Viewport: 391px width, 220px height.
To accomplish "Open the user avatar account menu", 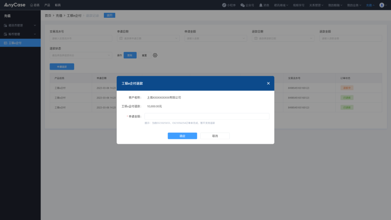I will [383, 5].
